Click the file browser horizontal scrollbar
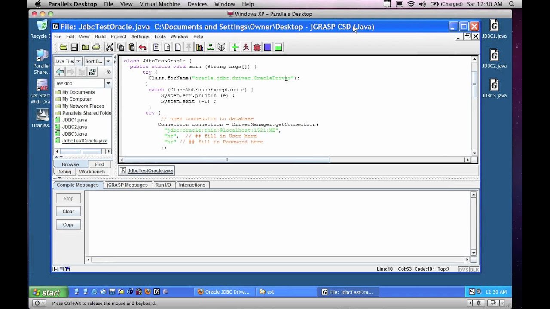The width and height of the screenshot is (550, 309). (x=82, y=151)
